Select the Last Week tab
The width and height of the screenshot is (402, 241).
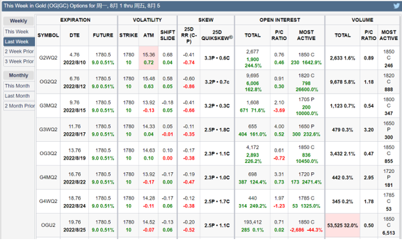19,42
